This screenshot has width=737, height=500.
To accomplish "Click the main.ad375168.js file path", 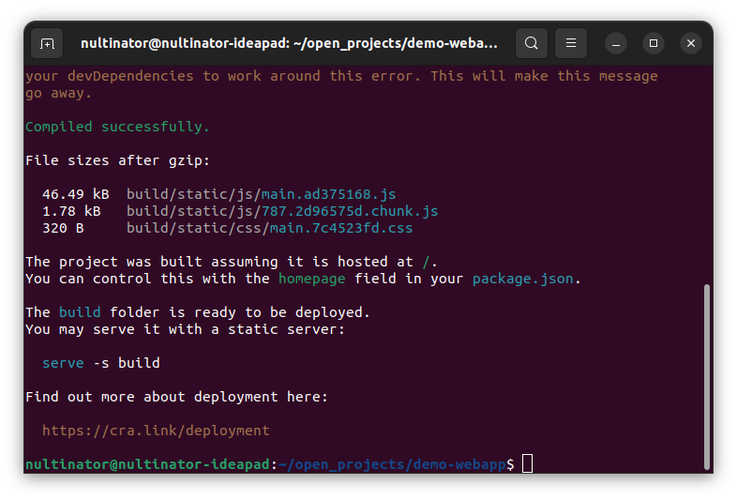I will click(x=261, y=194).
